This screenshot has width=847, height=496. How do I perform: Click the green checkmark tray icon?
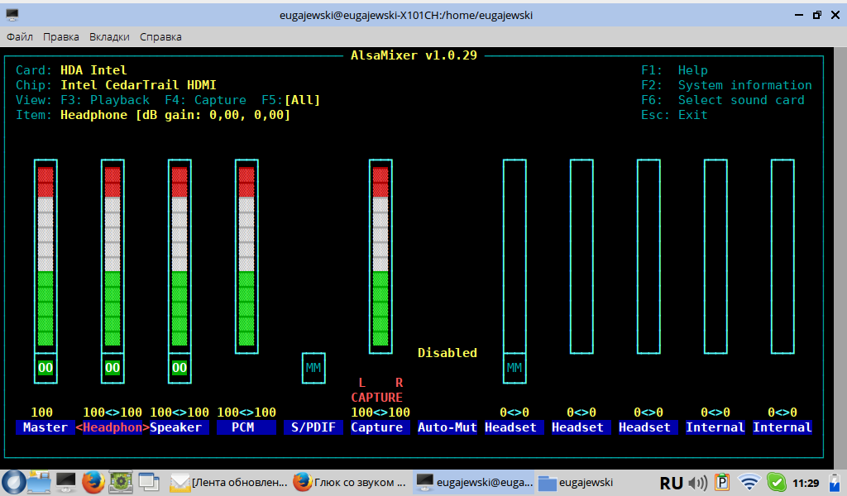pyautogui.click(x=776, y=482)
